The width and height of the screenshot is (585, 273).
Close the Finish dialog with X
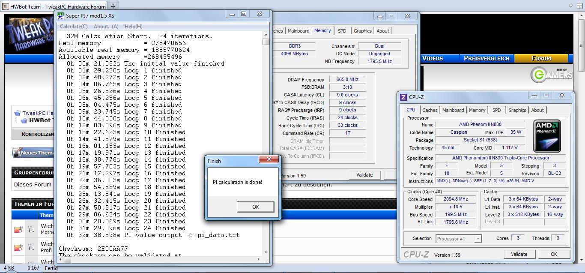[269, 159]
